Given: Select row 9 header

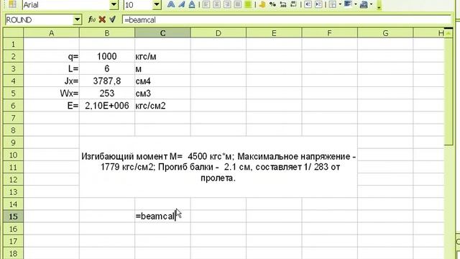Looking at the screenshot, I should [x=13, y=142].
